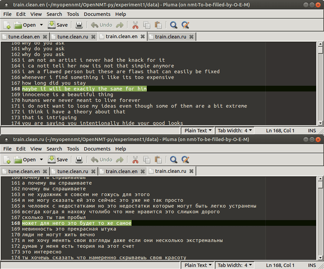Open Tab Width dropdown in bottom window
This screenshot has height=269, width=324.
coord(234,265)
